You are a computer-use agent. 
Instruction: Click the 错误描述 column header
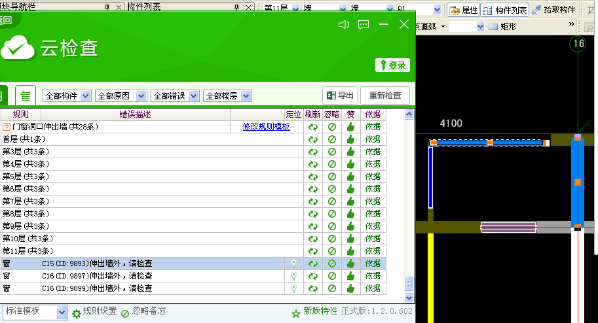point(136,114)
